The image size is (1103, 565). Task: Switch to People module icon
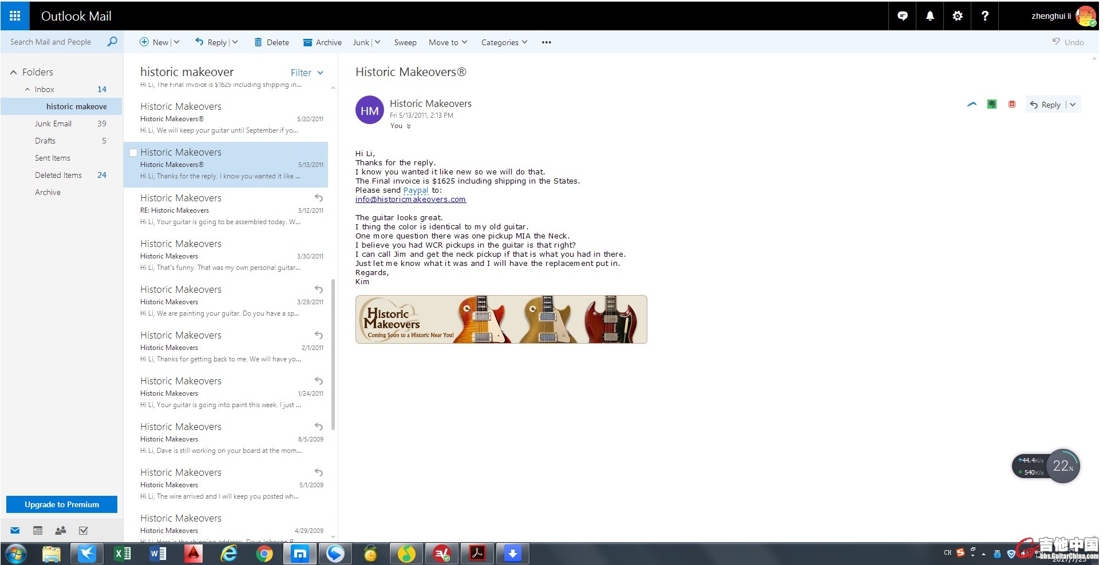pos(60,531)
